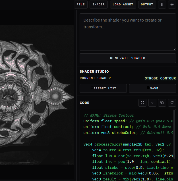This screenshot has width=178, height=181.
Task: Open the File menu
Action: coord(81,5)
